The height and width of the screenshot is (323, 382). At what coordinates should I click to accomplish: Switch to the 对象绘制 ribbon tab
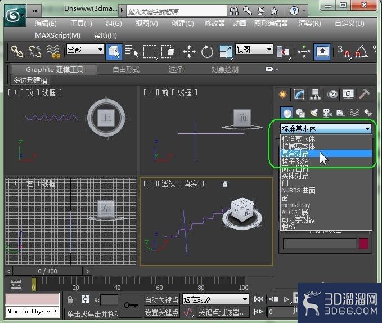[x=224, y=70]
